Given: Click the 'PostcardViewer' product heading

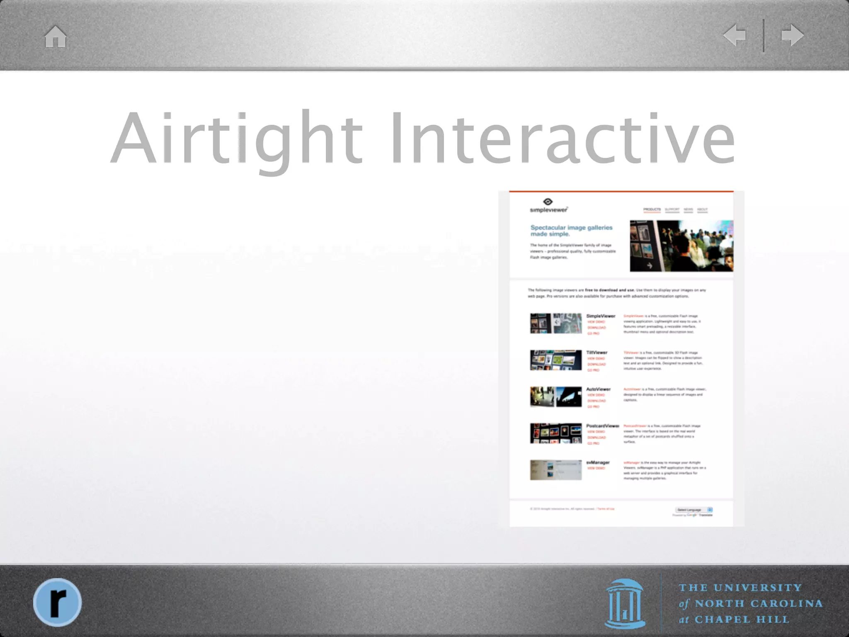Looking at the screenshot, I should 602,426.
